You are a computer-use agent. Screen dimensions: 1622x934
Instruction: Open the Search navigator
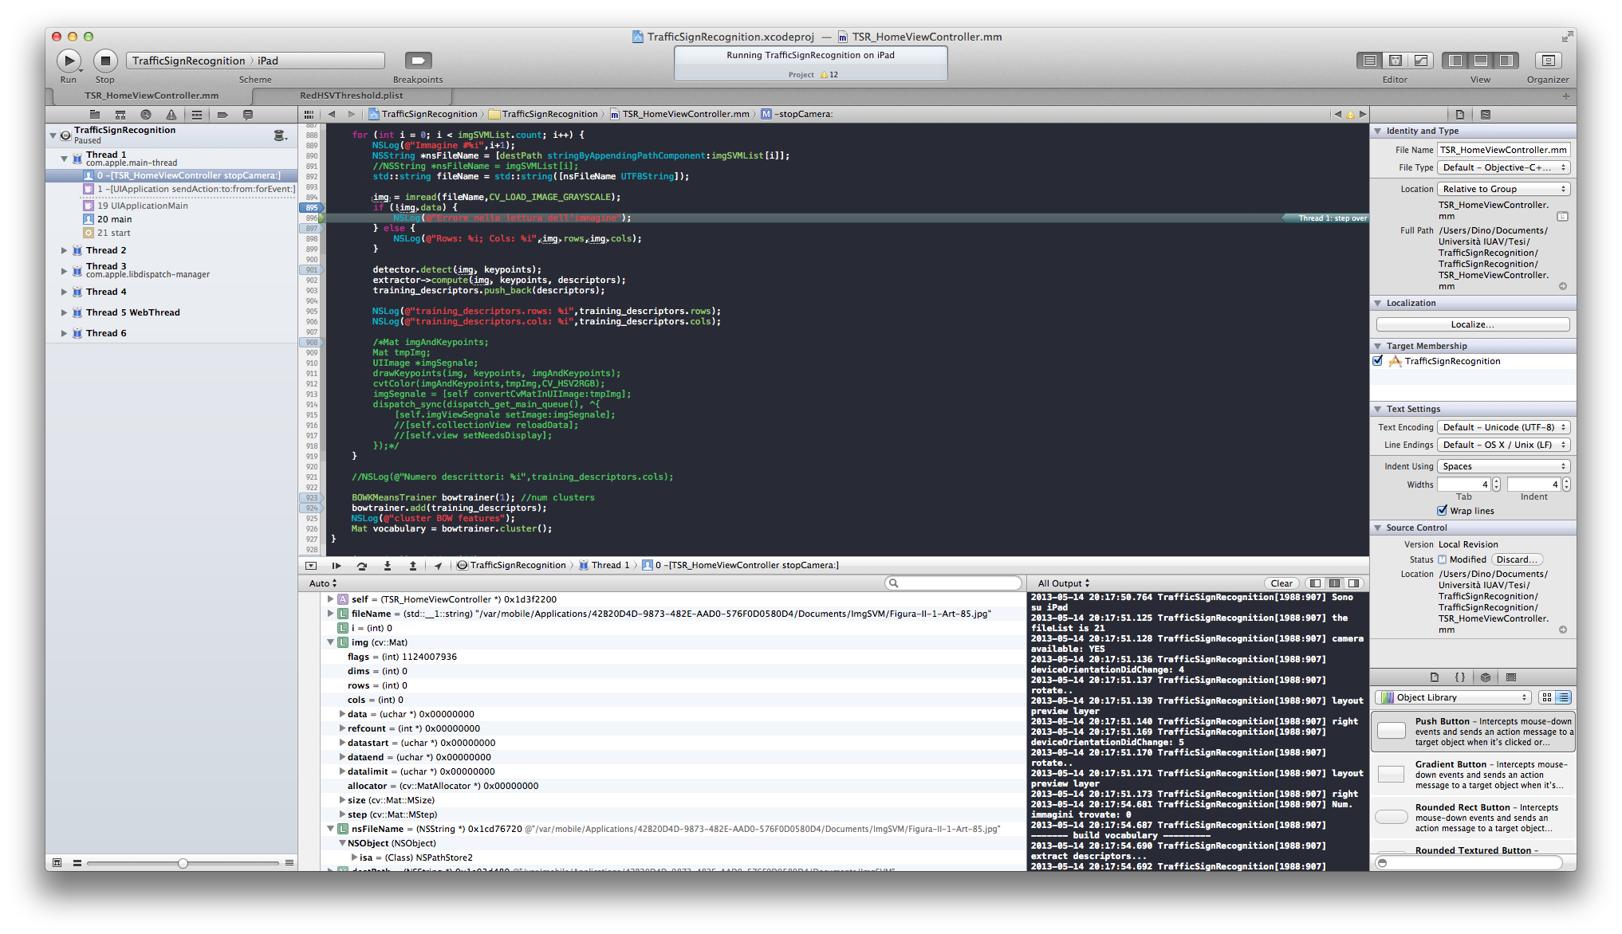point(146,115)
